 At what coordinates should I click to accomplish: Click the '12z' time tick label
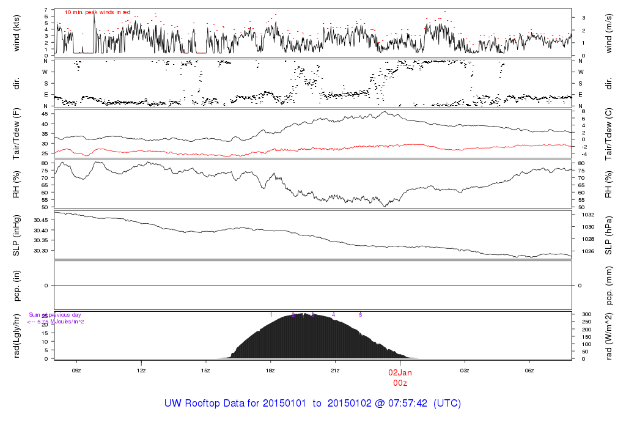point(141,371)
